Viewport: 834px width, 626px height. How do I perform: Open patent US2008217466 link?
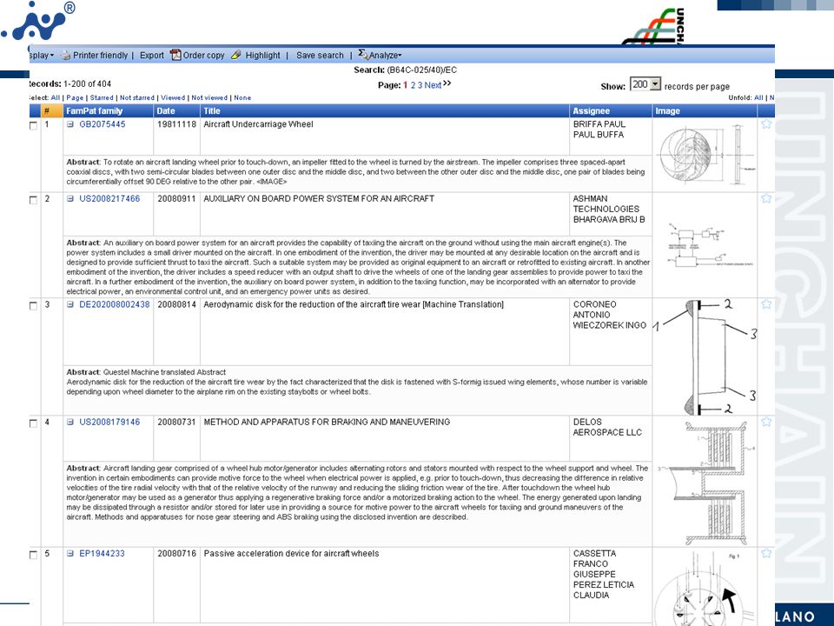109,199
